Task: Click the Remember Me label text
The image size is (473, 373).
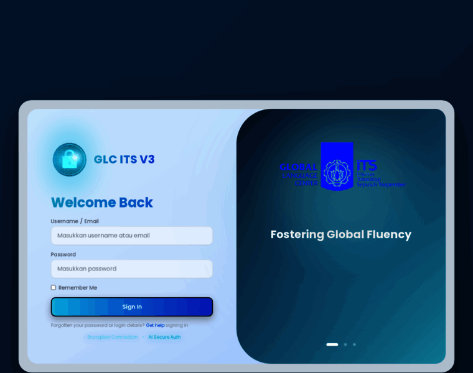Action: coord(78,288)
